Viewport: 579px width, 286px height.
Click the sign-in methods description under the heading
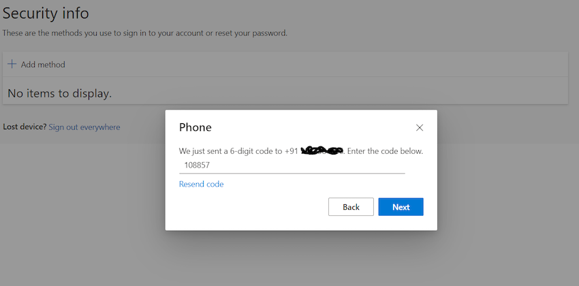point(144,33)
